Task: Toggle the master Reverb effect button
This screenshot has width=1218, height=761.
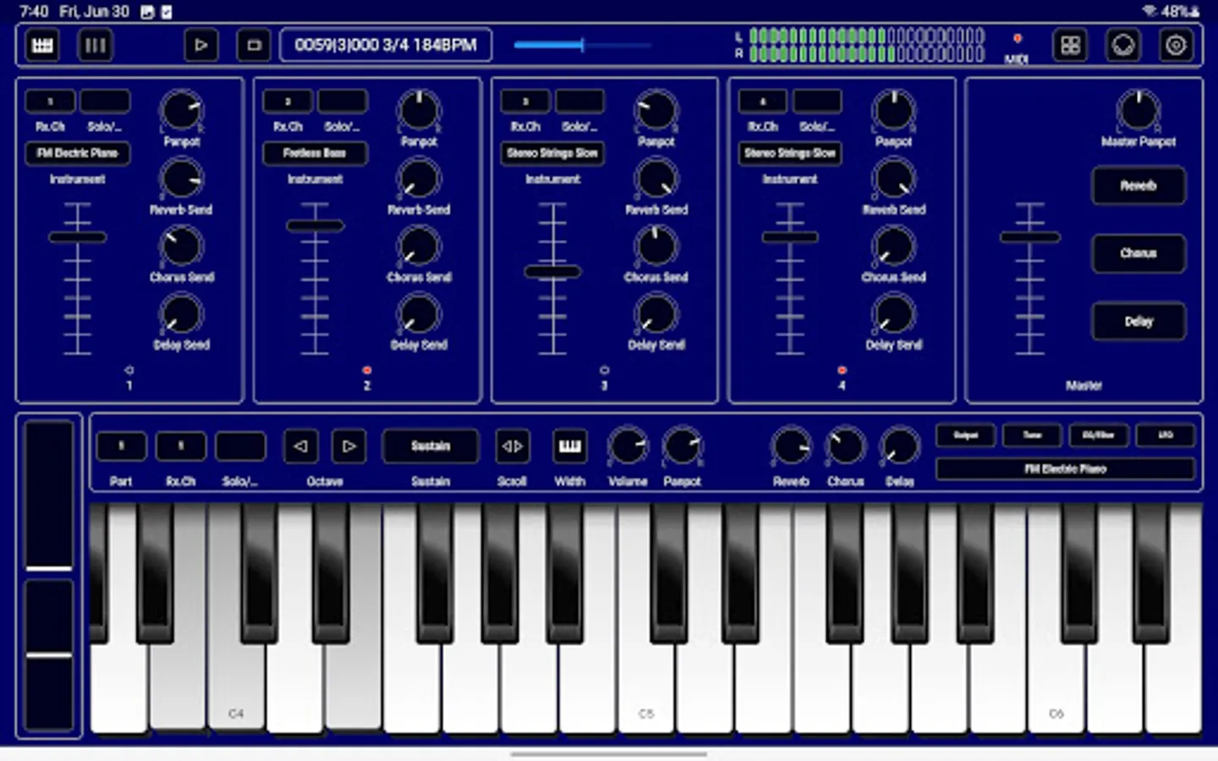Action: tap(1138, 185)
